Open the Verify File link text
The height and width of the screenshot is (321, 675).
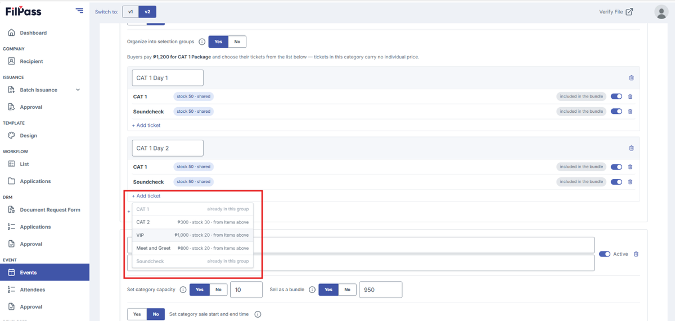611,12
